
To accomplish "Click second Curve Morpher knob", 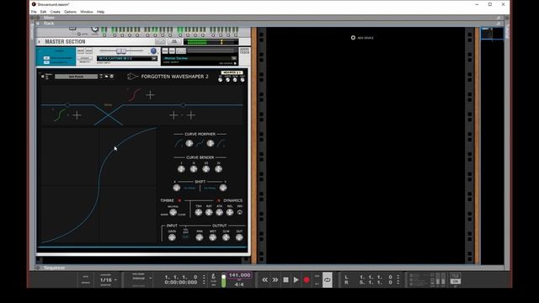I will [x=211, y=144].
